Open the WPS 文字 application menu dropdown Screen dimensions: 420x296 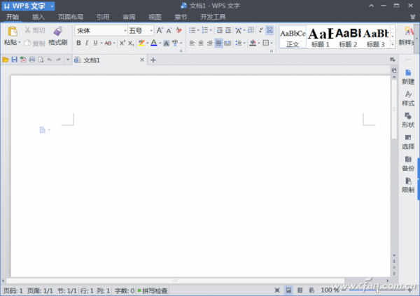pos(52,6)
